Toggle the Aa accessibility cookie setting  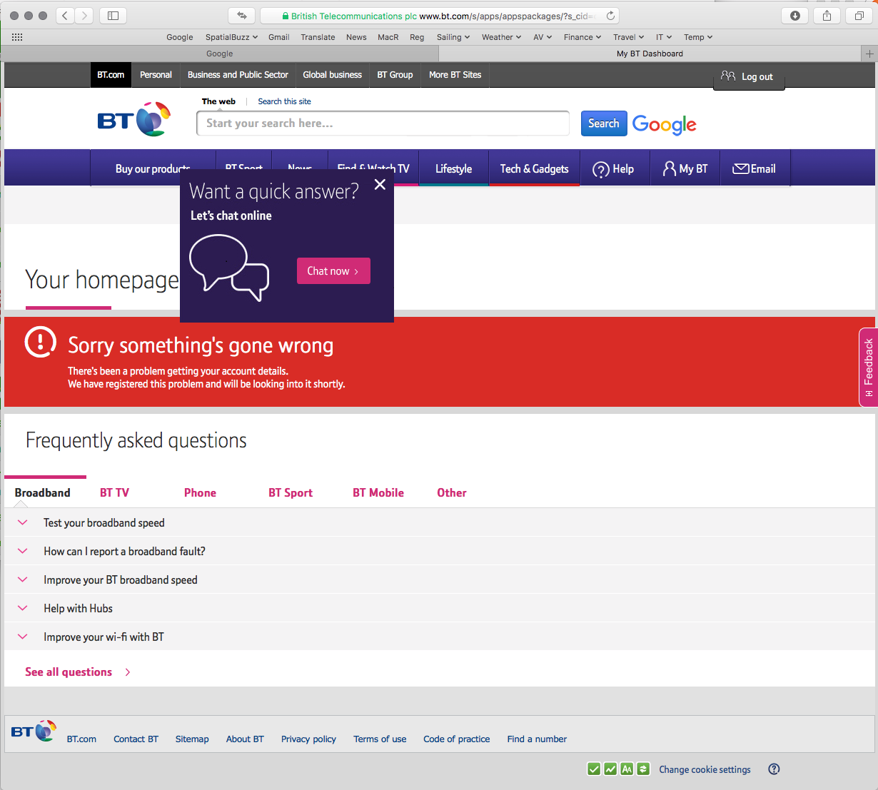627,769
